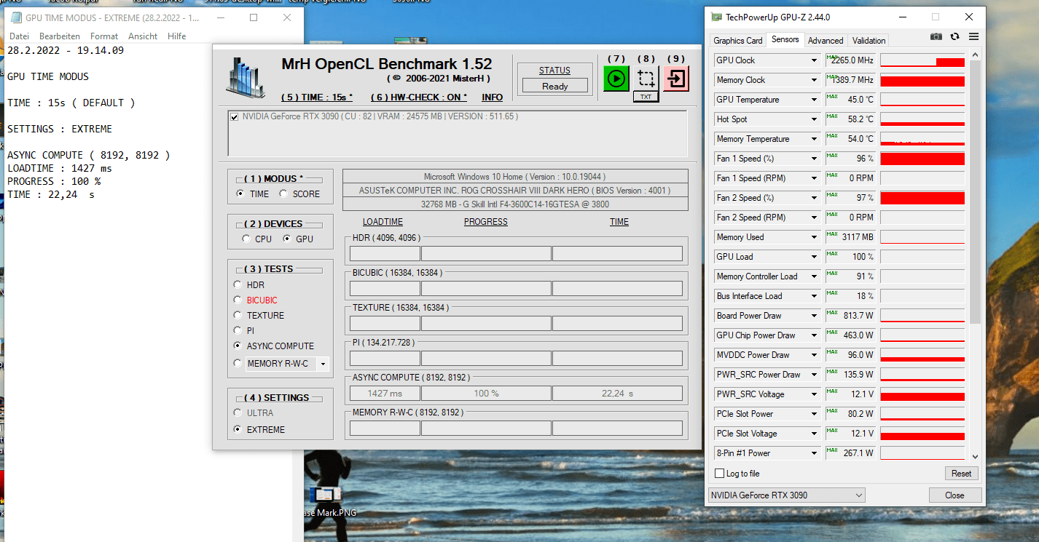Open the GPU Clock sensor dropdown
This screenshot has width=1039, height=542.
tap(814, 60)
